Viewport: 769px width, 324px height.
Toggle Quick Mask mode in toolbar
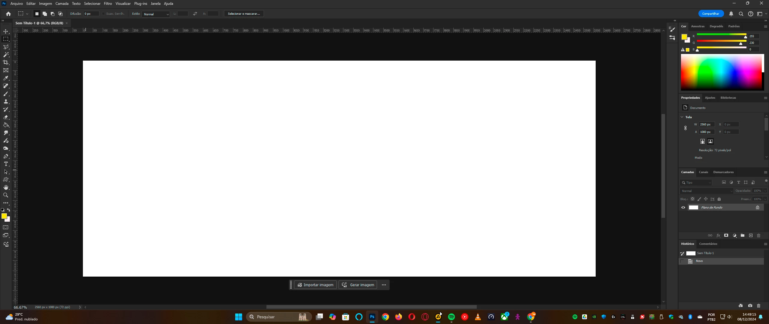6,227
